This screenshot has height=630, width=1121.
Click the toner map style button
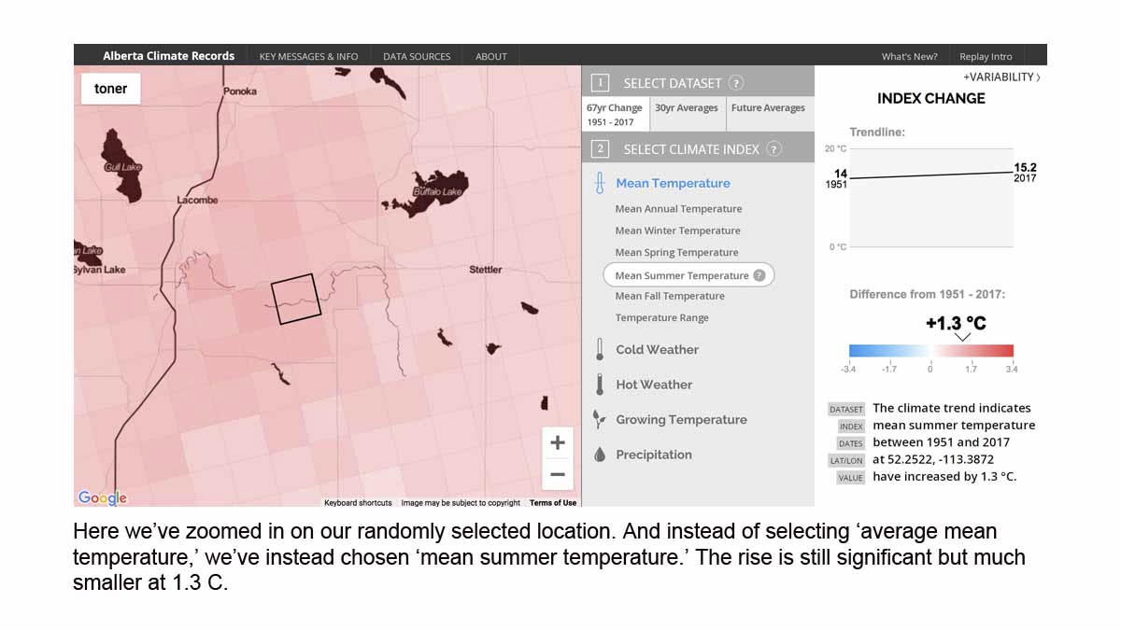tap(110, 88)
